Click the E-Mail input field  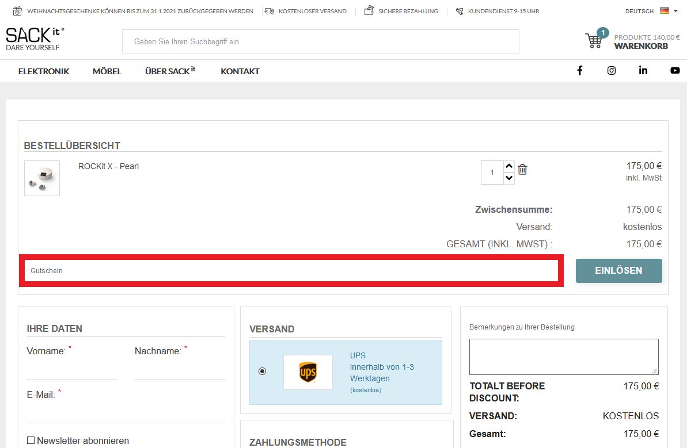tap(126, 413)
